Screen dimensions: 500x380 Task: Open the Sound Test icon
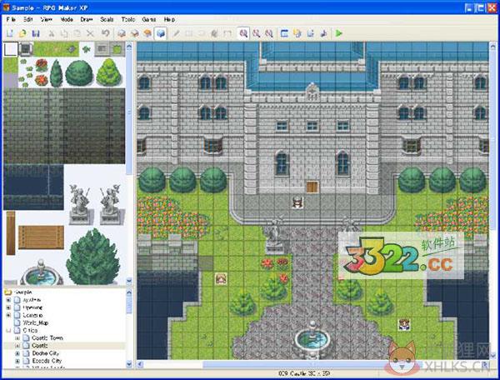click(323, 33)
